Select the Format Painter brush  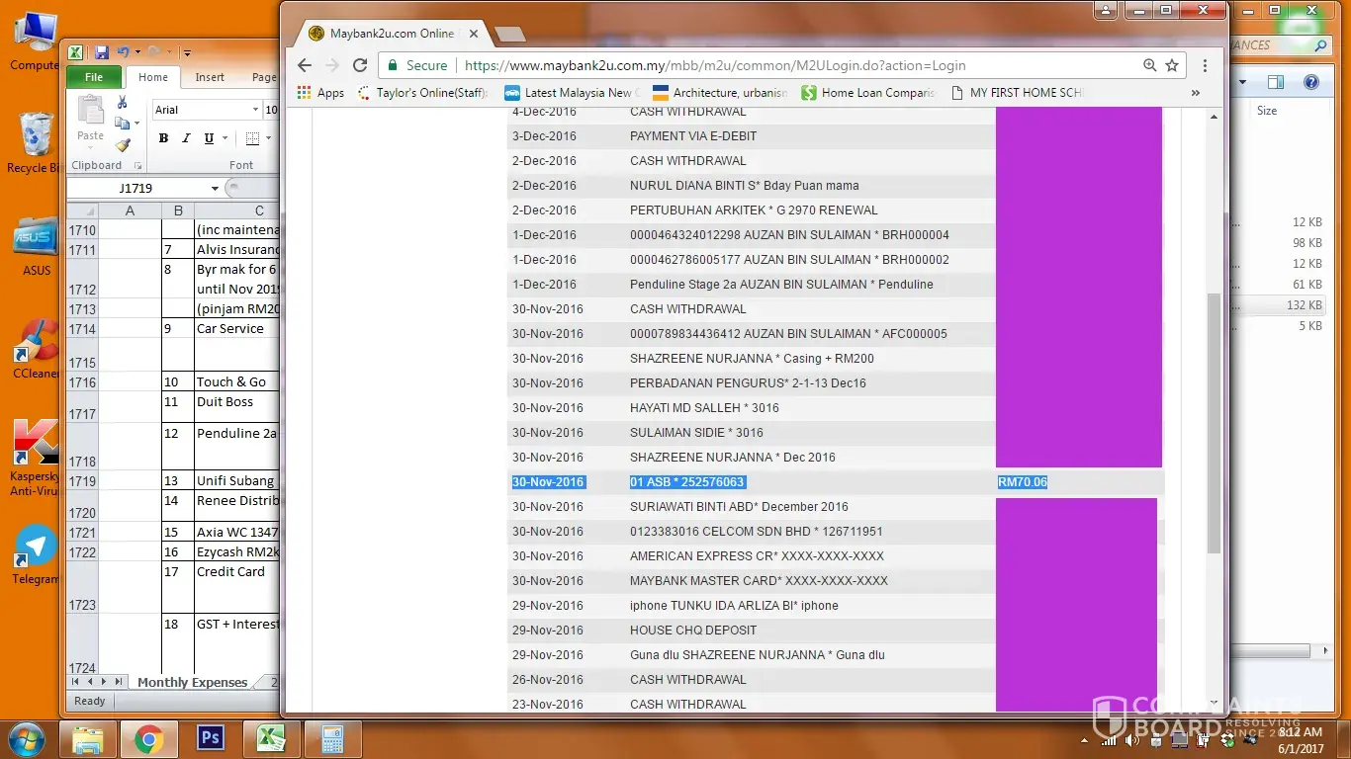click(x=122, y=145)
